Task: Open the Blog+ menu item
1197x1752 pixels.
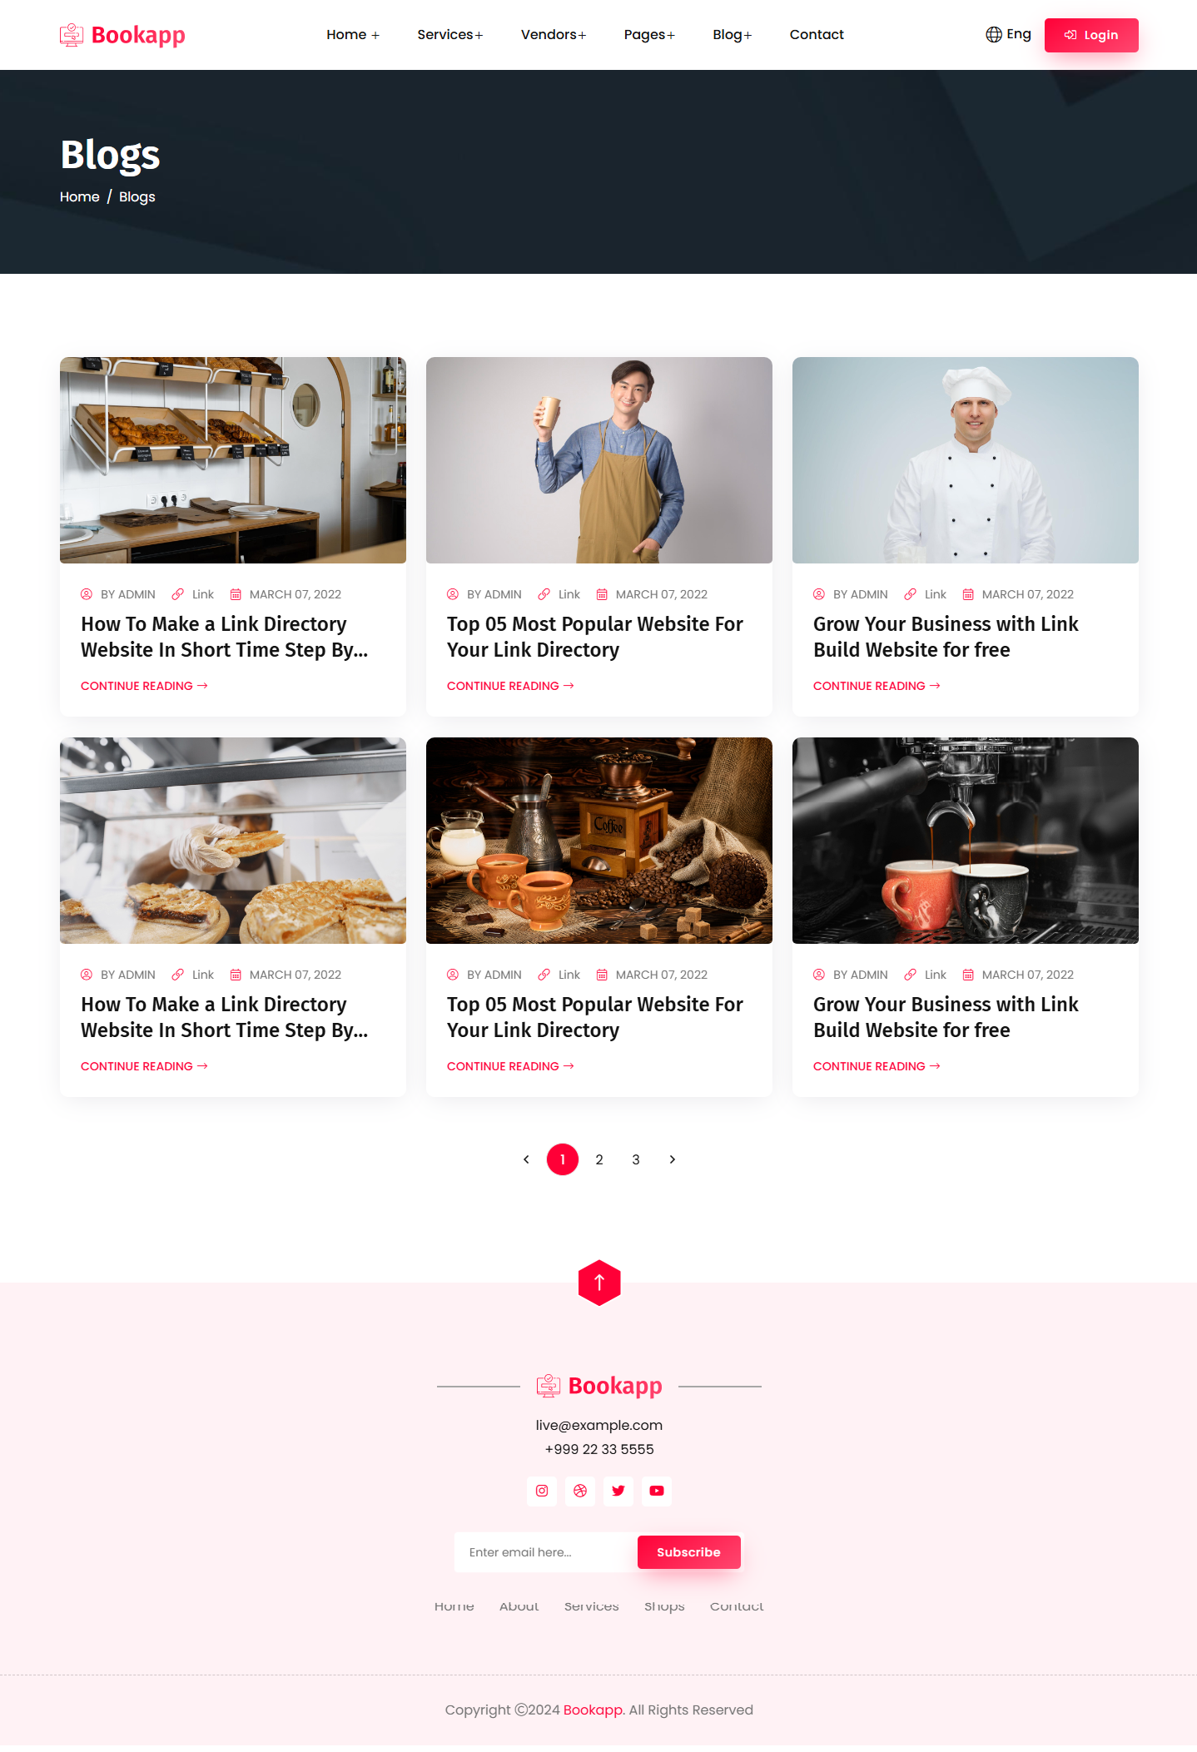Action: pos(732,35)
